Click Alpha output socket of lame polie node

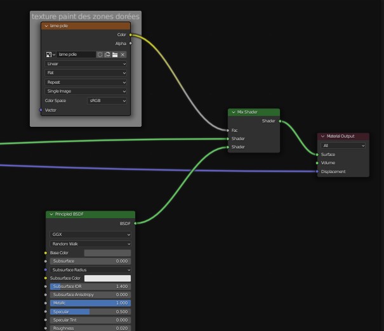[131, 43]
